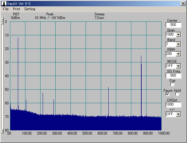187x143 pixels.
Task: Expand the +/- offset sign dropdown
Action: (178, 114)
